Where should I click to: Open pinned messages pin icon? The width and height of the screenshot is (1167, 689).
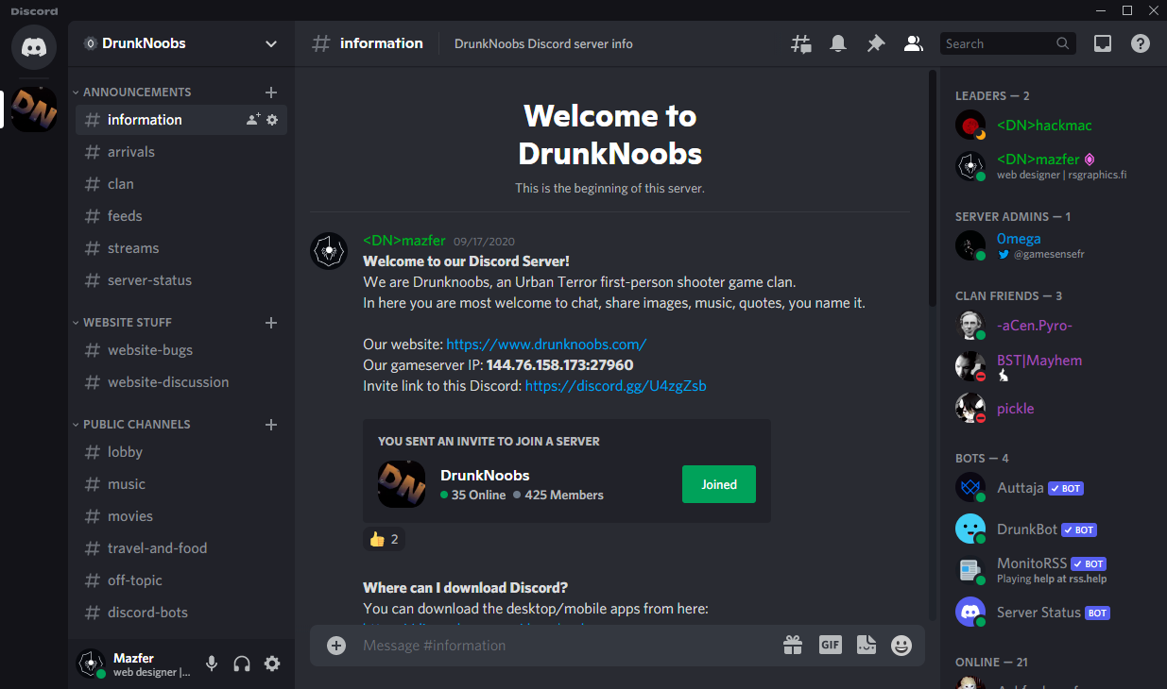coord(876,43)
